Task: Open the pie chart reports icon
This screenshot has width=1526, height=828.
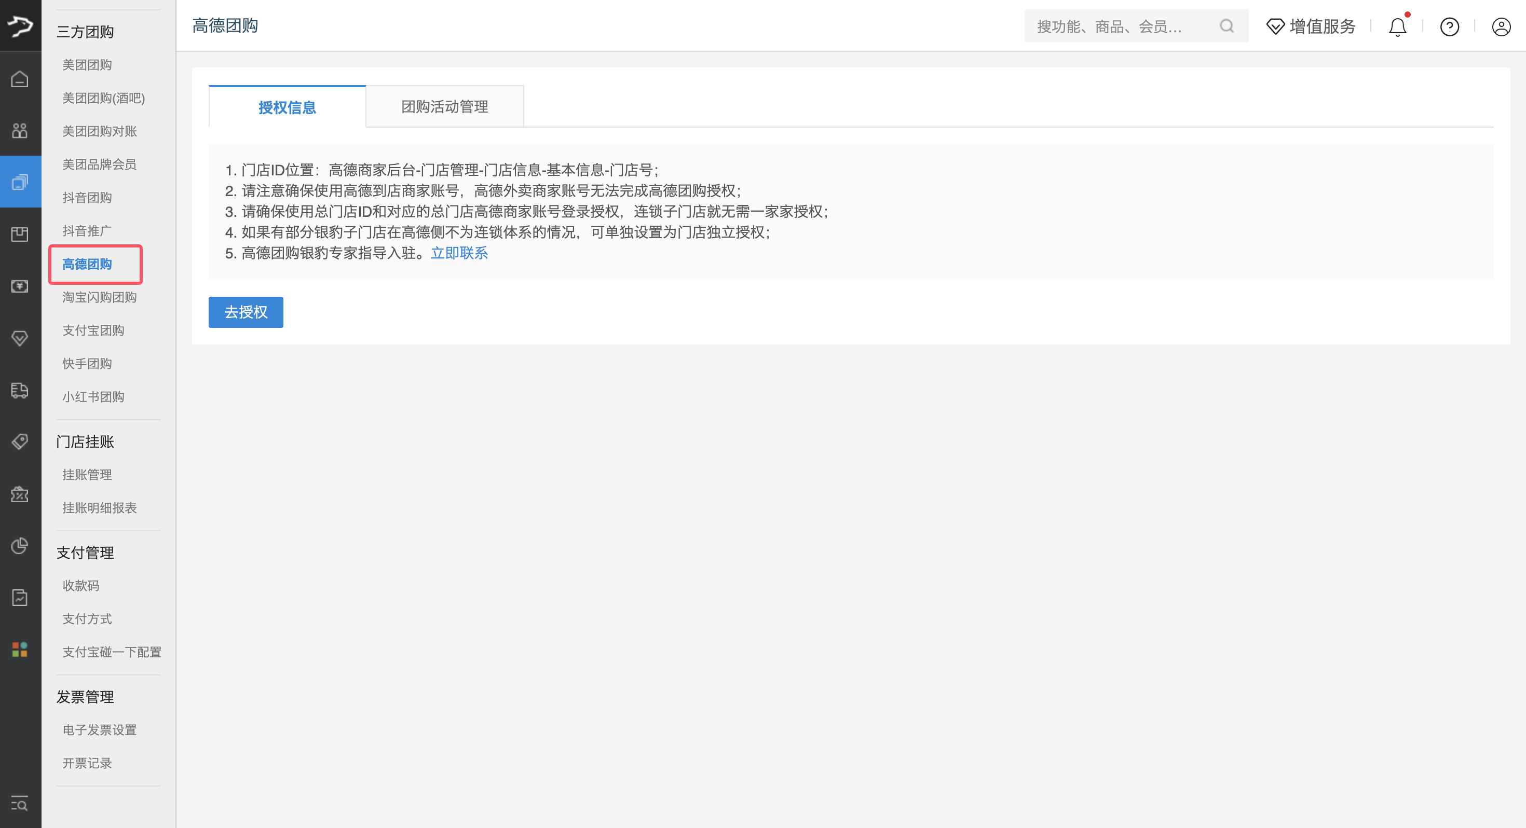Action: [x=20, y=545]
